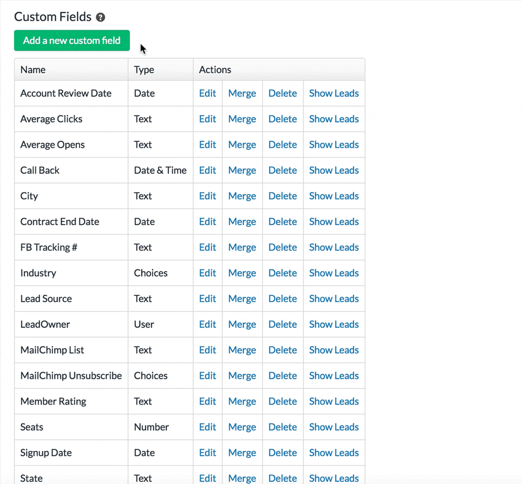Delete the FB Tracking # field
Screen dimensions: 522x484
[283, 247]
